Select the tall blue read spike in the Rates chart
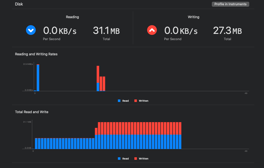This screenshot has height=168, width=264. point(38,78)
